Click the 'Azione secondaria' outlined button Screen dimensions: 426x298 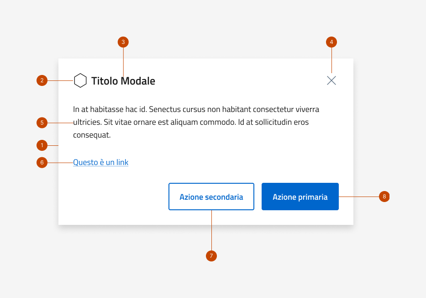(x=211, y=197)
